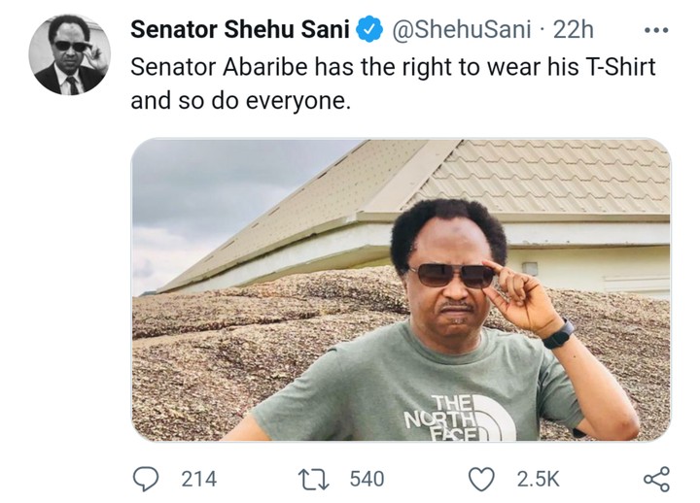This screenshot has width=700, height=503.
Task: Click the 214 replies count
Action: click(198, 479)
